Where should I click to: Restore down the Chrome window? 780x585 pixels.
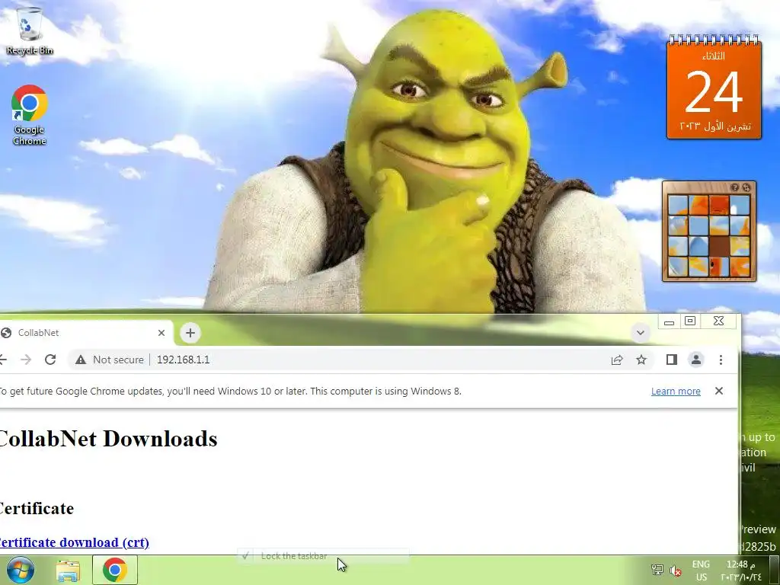(690, 321)
